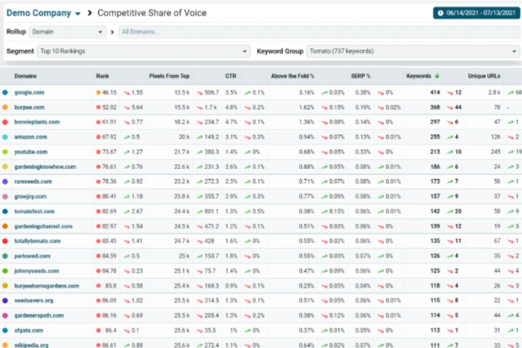Sort by Pixels From Top column header
Screen dimensions: 522x348
point(169,76)
